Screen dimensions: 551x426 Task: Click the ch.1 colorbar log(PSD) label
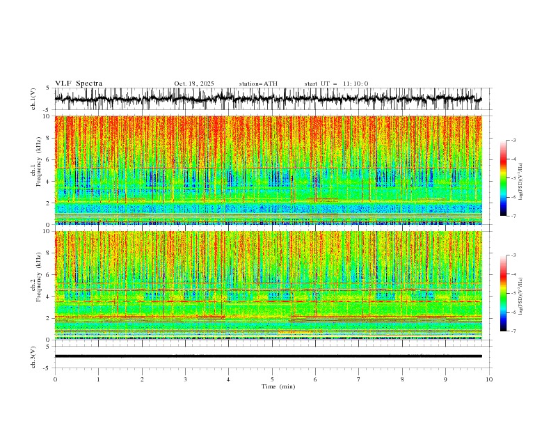point(520,182)
